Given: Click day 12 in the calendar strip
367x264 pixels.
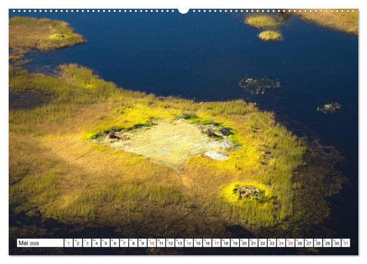Looking at the screenshot, I should 170,243.
